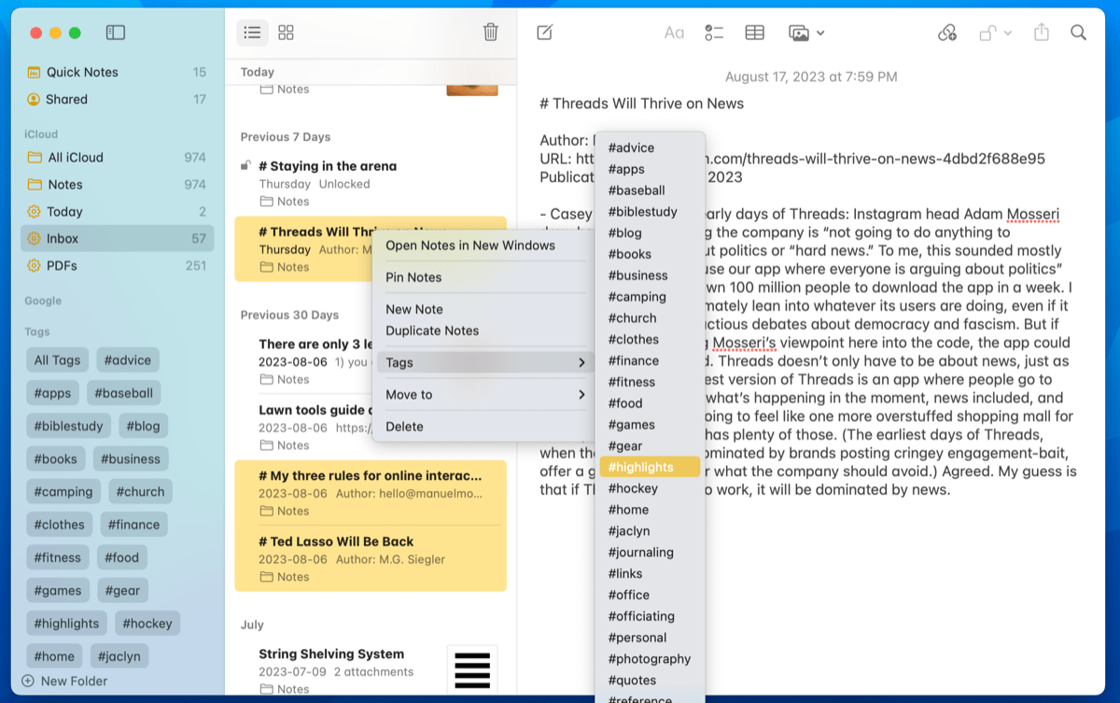
Task: Insert a checklist
Action: [x=715, y=33]
